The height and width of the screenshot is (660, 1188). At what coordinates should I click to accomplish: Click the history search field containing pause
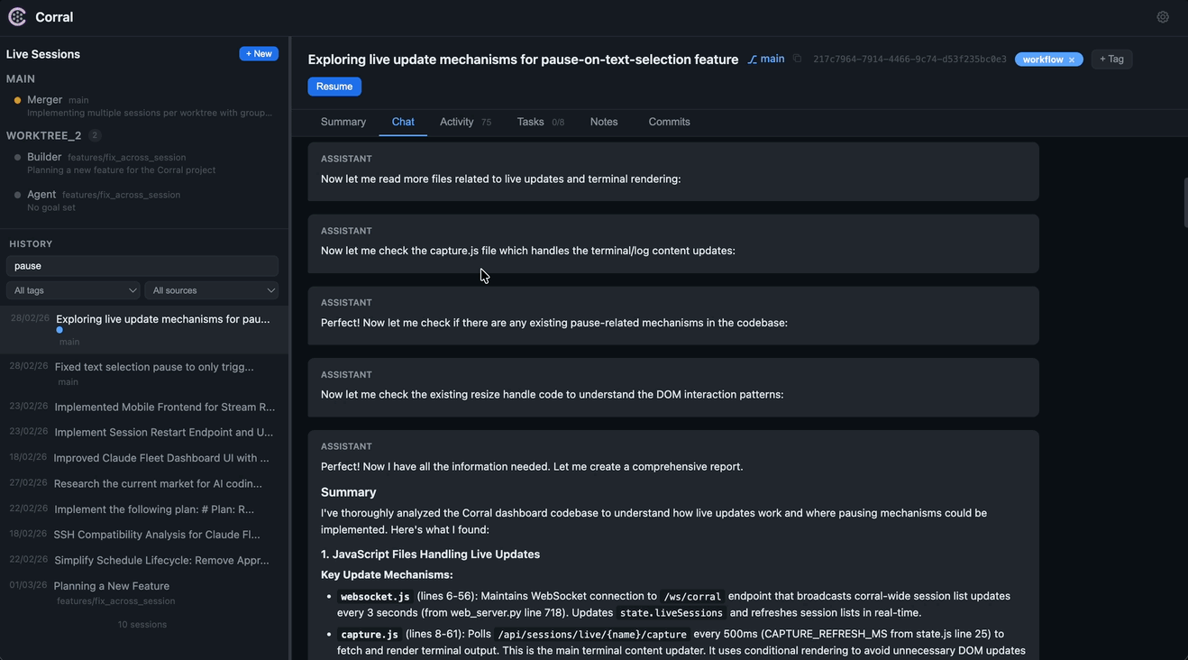142,266
